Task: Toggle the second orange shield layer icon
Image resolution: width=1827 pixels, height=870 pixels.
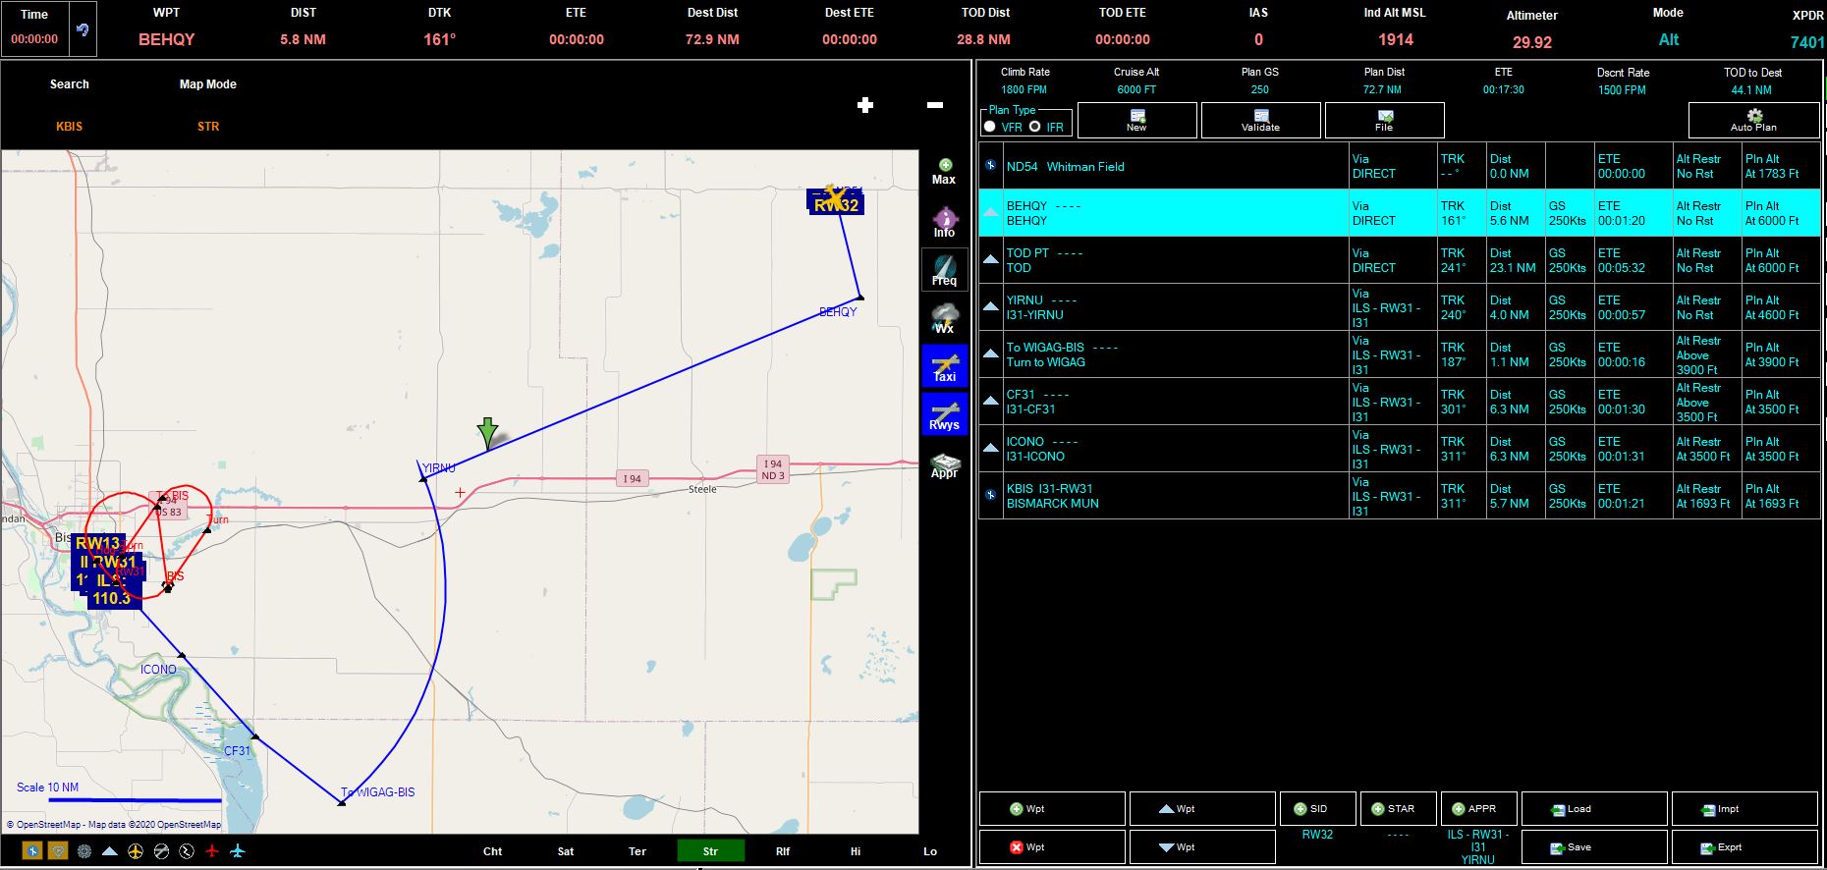Action: coord(58,851)
